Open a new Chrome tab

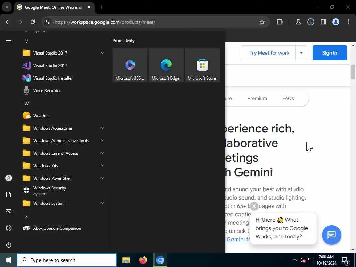102,7
